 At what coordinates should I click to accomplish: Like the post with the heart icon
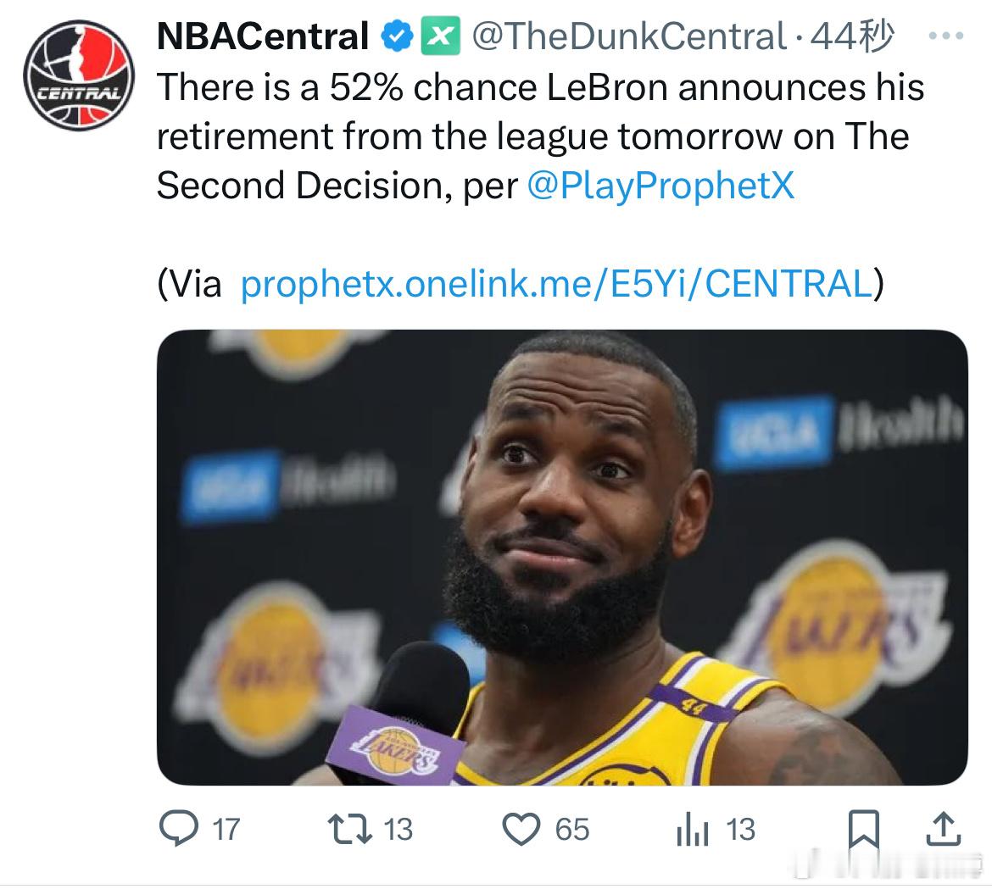[x=522, y=829]
